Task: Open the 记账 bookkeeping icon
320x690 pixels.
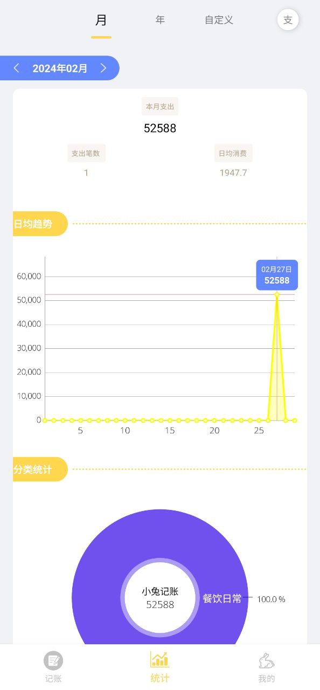Action: coord(53,660)
